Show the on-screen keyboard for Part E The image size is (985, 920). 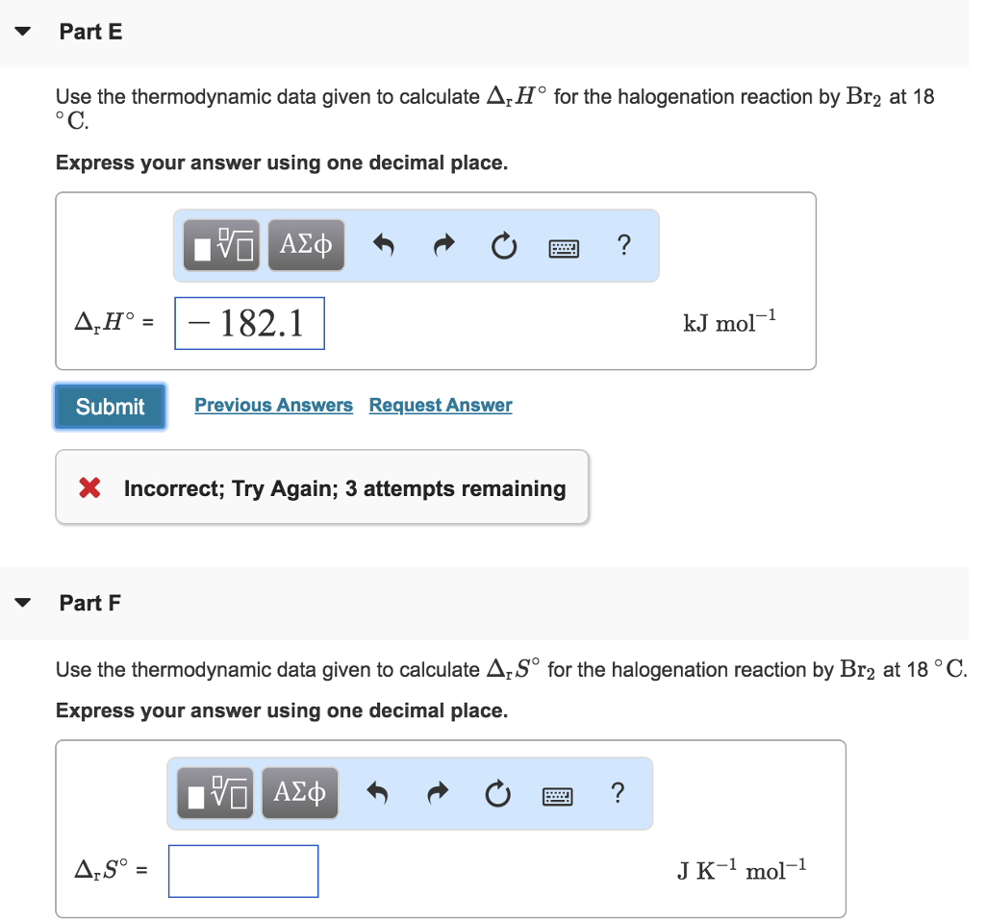click(564, 247)
